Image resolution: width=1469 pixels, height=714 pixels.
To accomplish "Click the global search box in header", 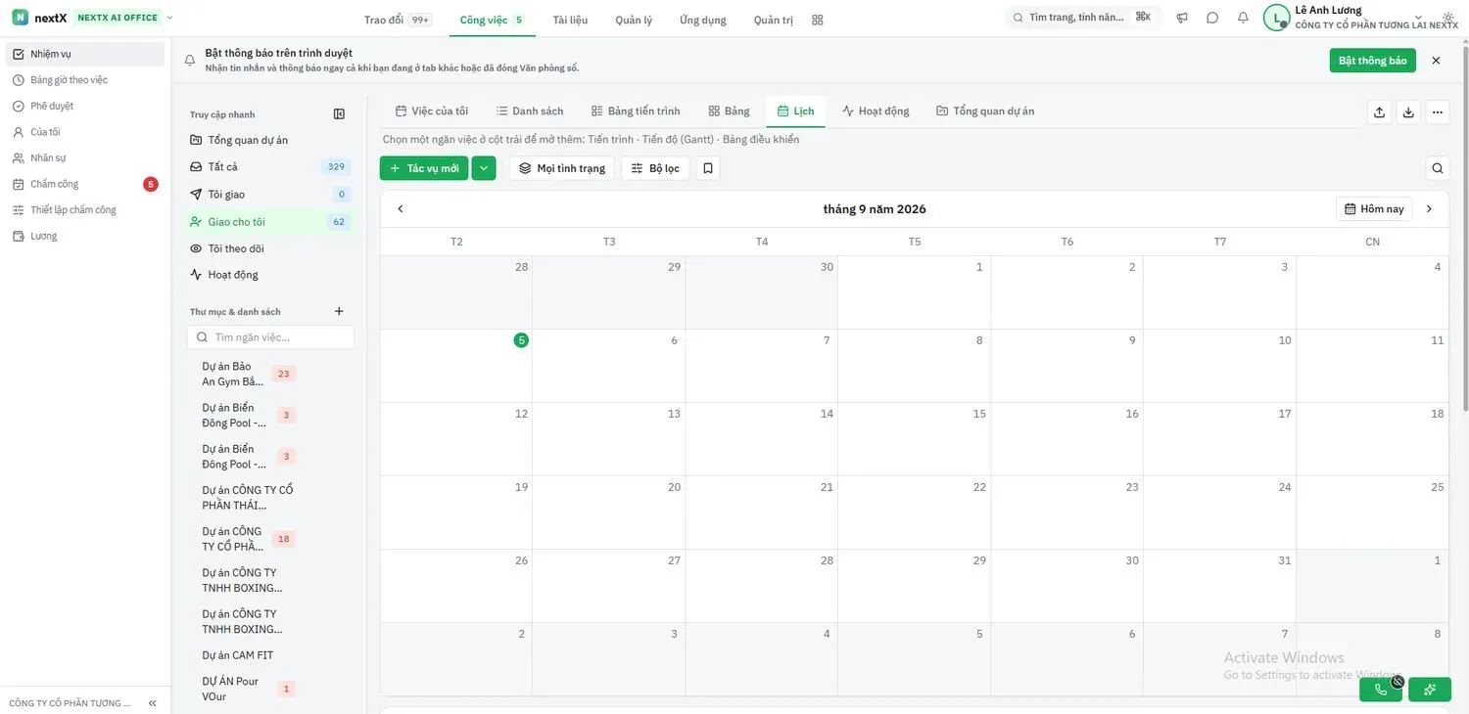I will [x=1082, y=18].
